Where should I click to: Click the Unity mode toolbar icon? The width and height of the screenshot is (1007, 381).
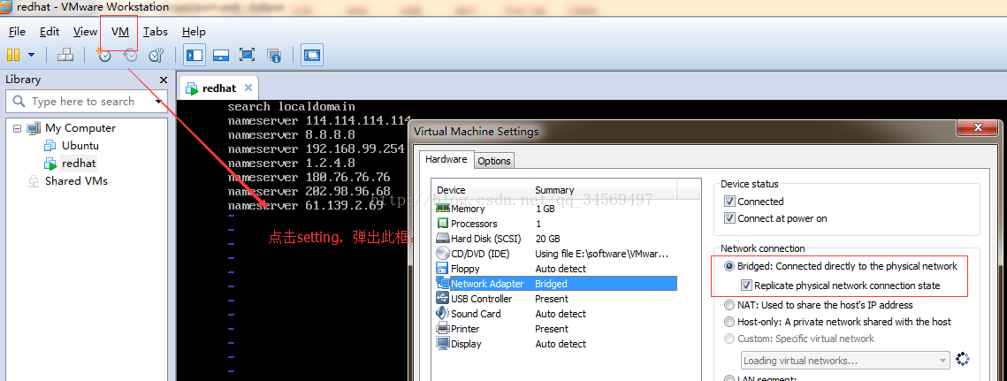[x=274, y=56]
